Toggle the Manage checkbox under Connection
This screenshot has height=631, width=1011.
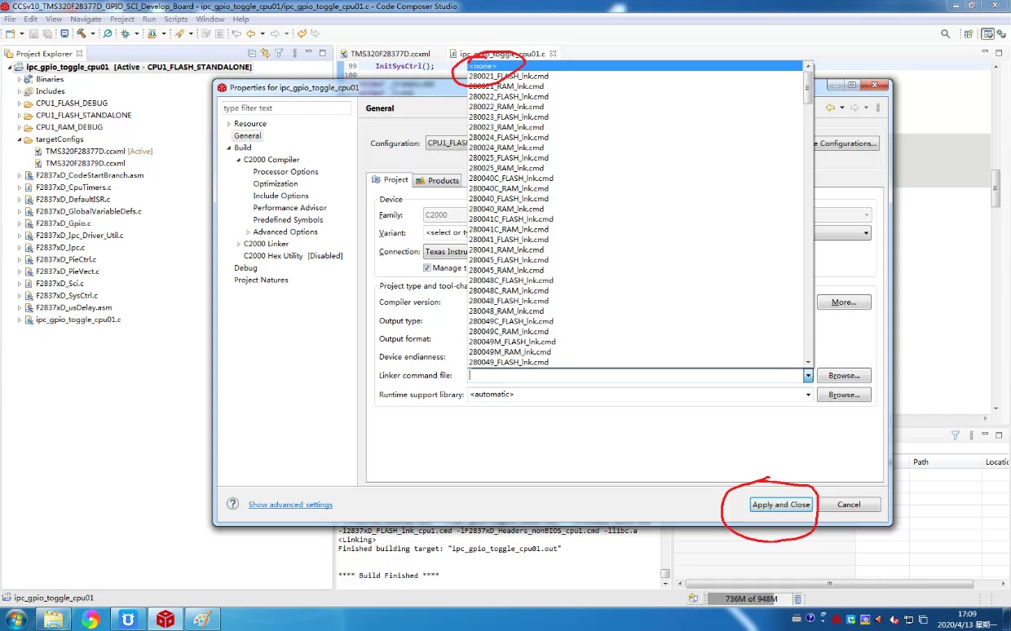click(x=427, y=267)
